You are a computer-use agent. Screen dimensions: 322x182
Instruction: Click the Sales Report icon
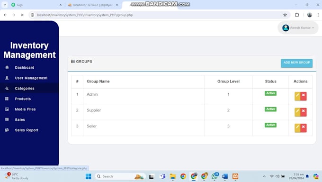7,130
